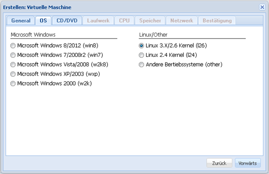269x174 pixels.
Task: Open the CD/DVD tab
Action: click(x=67, y=21)
